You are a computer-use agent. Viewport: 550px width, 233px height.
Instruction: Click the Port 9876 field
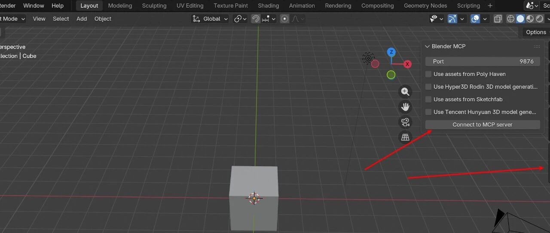coord(483,61)
